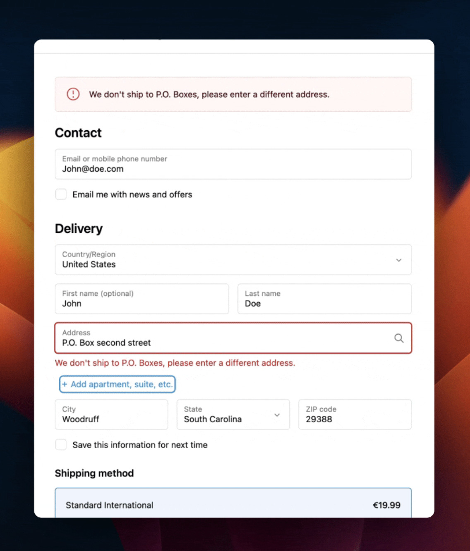Click the address search magnifier icon
The height and width of the screenshot is (551, 470).
[398, 338]
